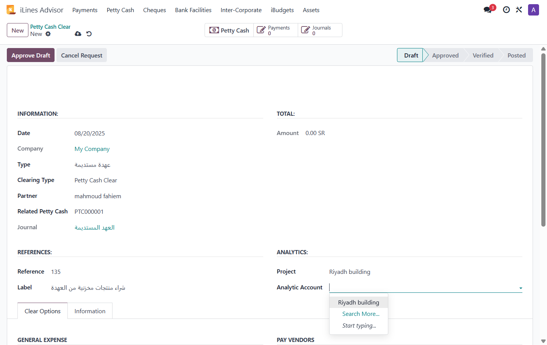Screen dimensions: 547x345
Task: Discard changes with the undo icon
Action: pyautogui.click(x=89, y=34)
